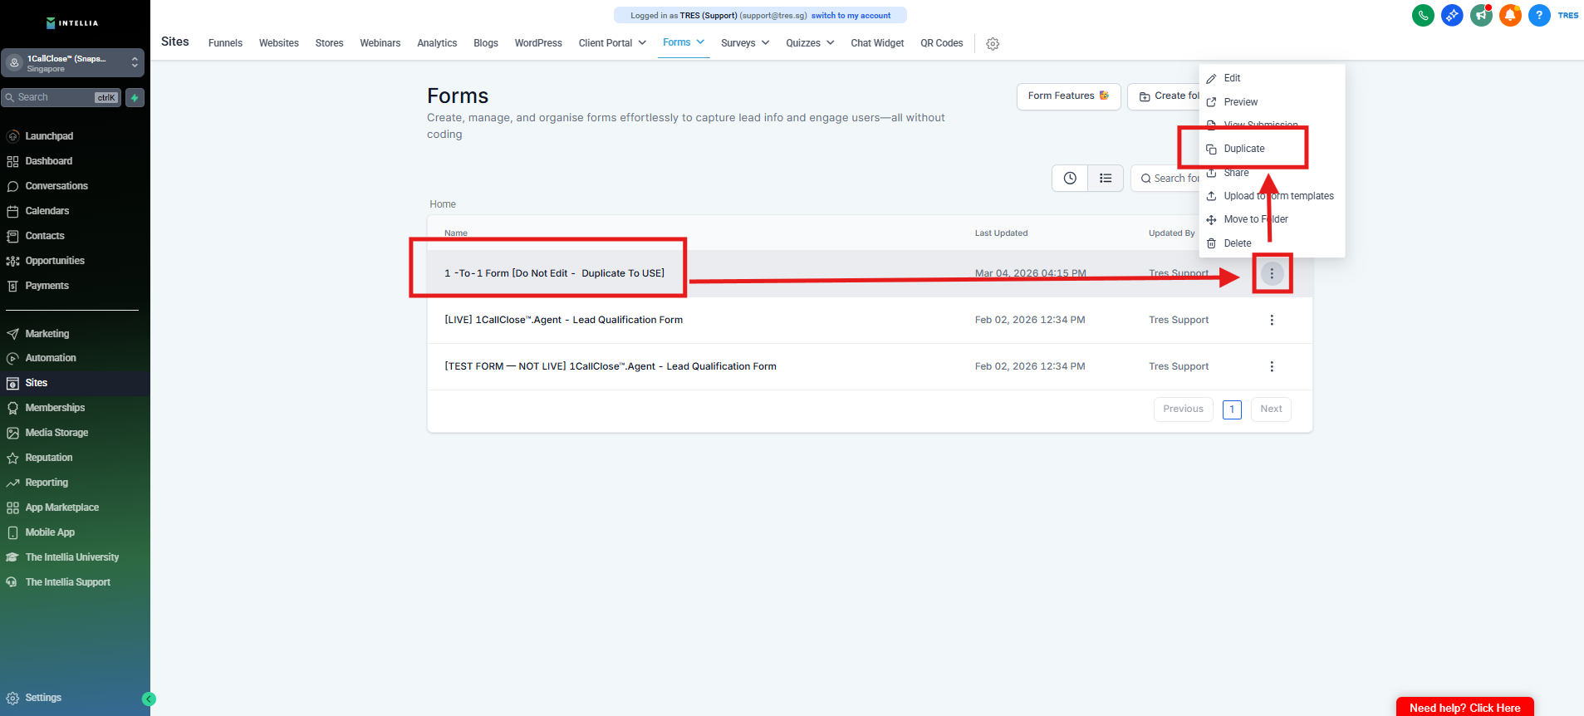The width and height of the screenshot is (1584, 716).
Task: Click the Need help? Click Here button
Action: [1465, 707]
